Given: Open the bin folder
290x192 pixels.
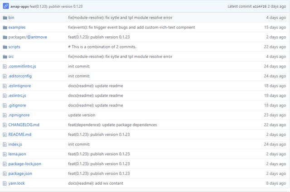Looking at the screenshot, I should click(x=11, y=18).
